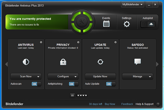Viewport: 164px width, 110px height.
Task: Click the 'You are currently protected' status banner
Action: (37, 22)
